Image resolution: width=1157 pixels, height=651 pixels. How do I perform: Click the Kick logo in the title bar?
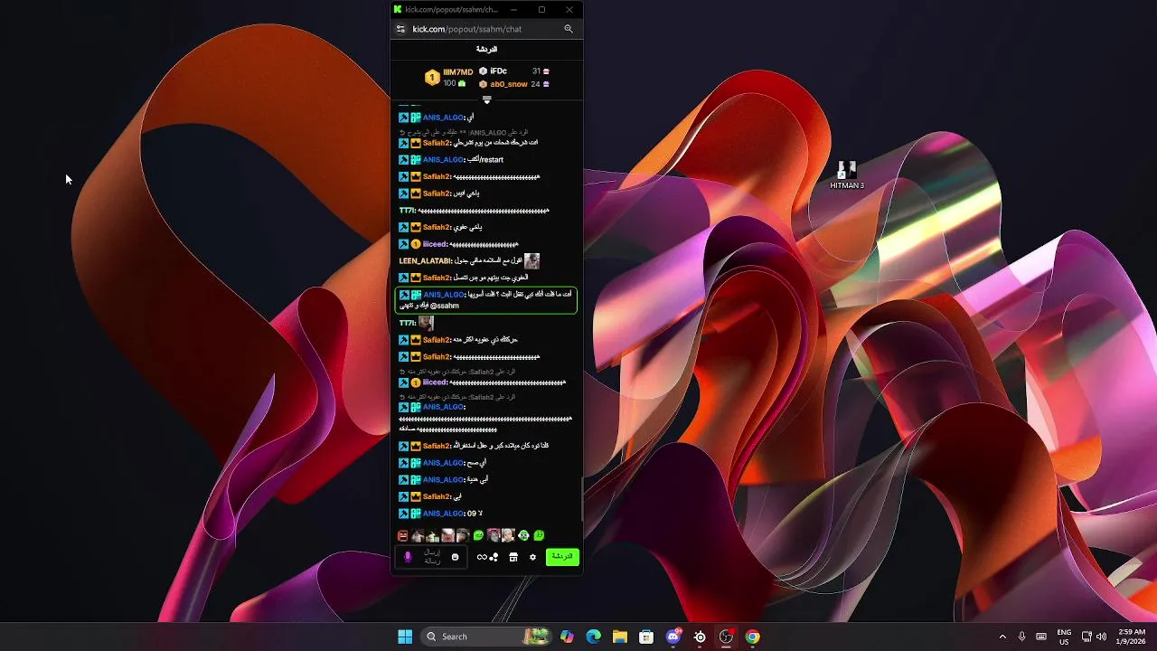pos(398,9)
